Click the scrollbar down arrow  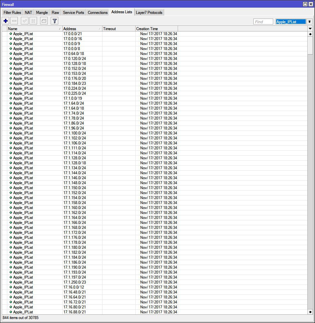(x=310, y=312)
